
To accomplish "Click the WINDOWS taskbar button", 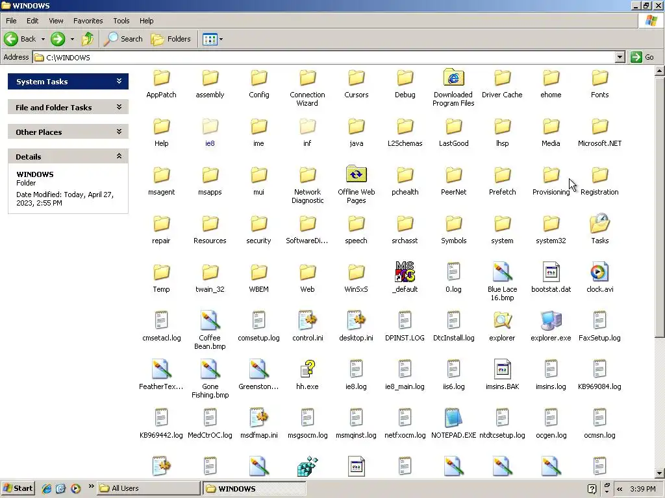I will click(x=254, y=488).
